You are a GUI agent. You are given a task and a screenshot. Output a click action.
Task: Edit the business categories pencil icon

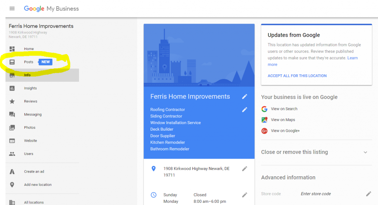click(244, 110)
